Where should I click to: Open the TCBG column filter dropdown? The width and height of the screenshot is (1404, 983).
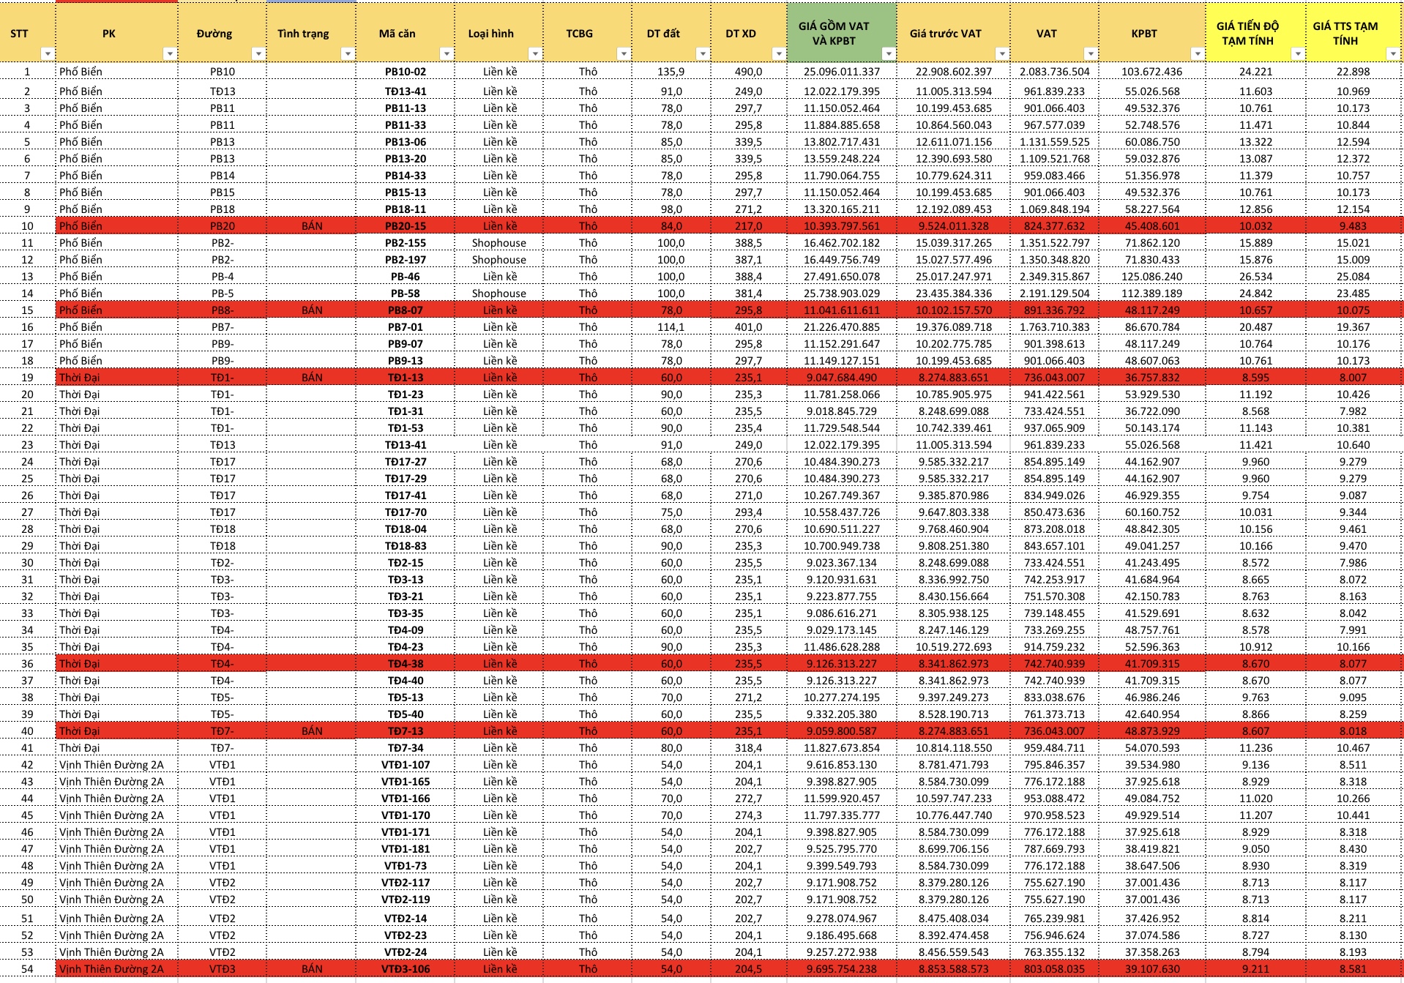click(623, 53)
